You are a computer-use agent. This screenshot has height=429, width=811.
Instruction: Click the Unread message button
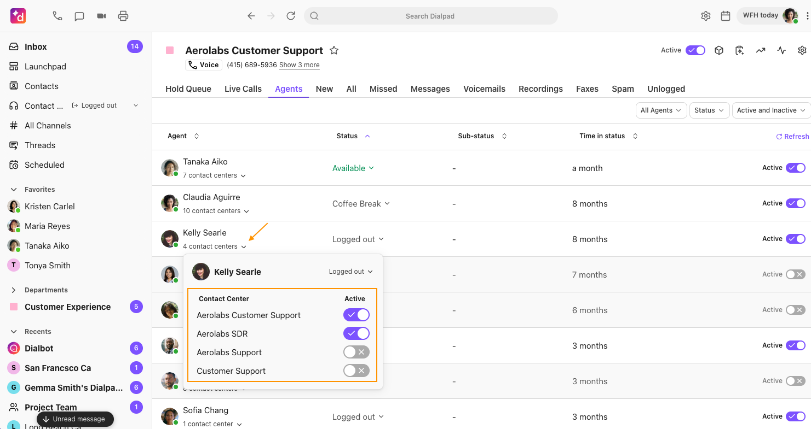pyautogui.click(x=75, y=419)
